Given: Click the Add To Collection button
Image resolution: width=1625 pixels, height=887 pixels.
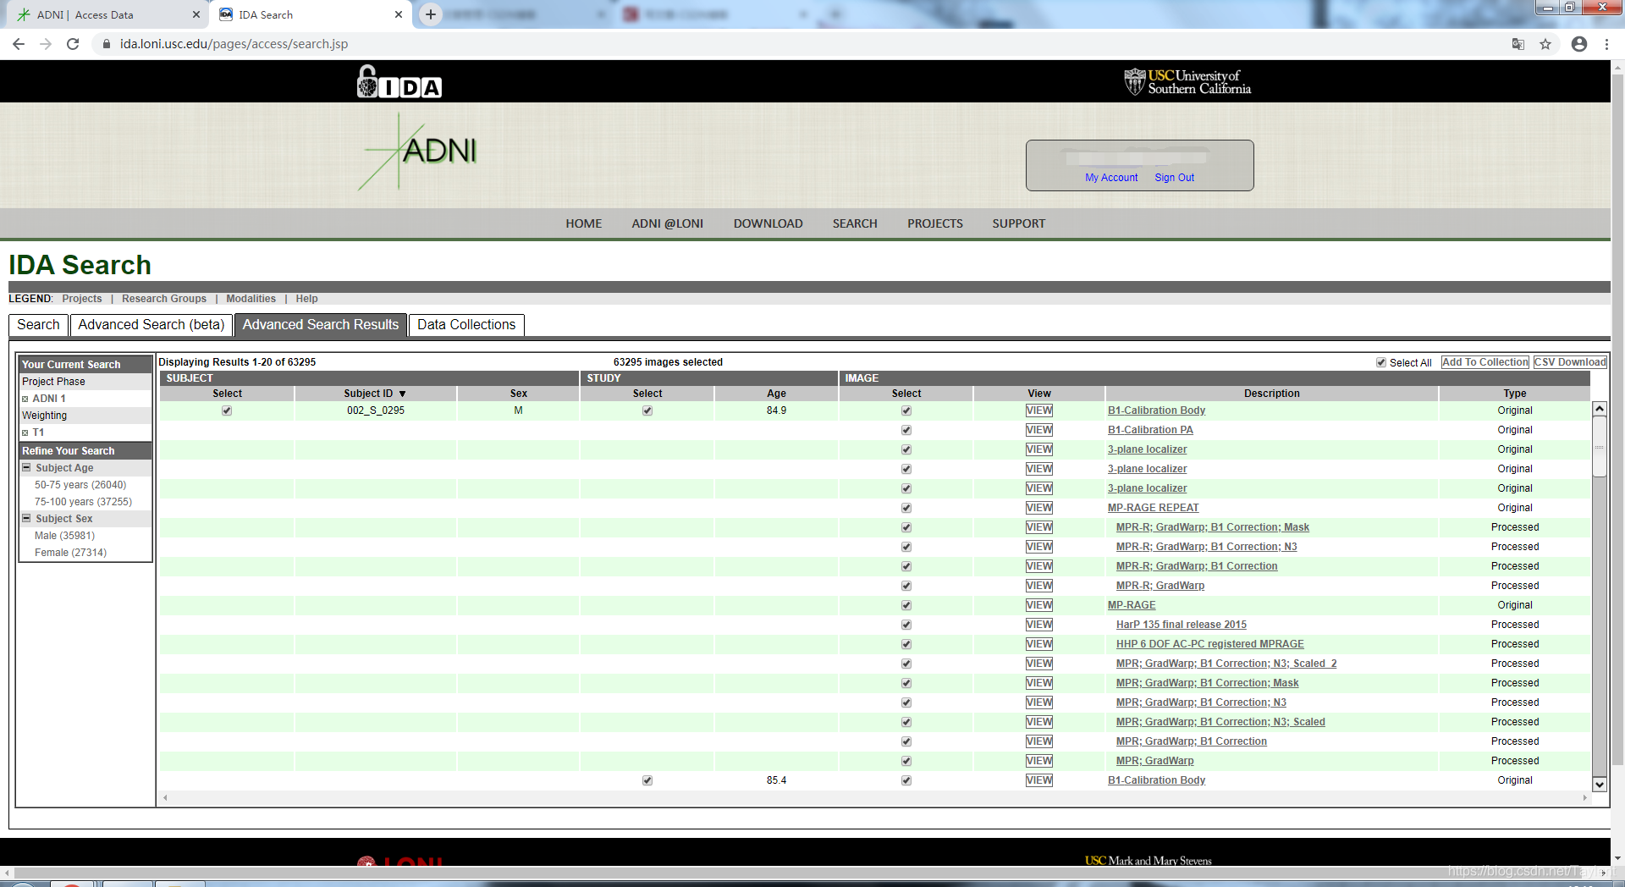Looking at the screenshot, I should [x=1485, y=362].
